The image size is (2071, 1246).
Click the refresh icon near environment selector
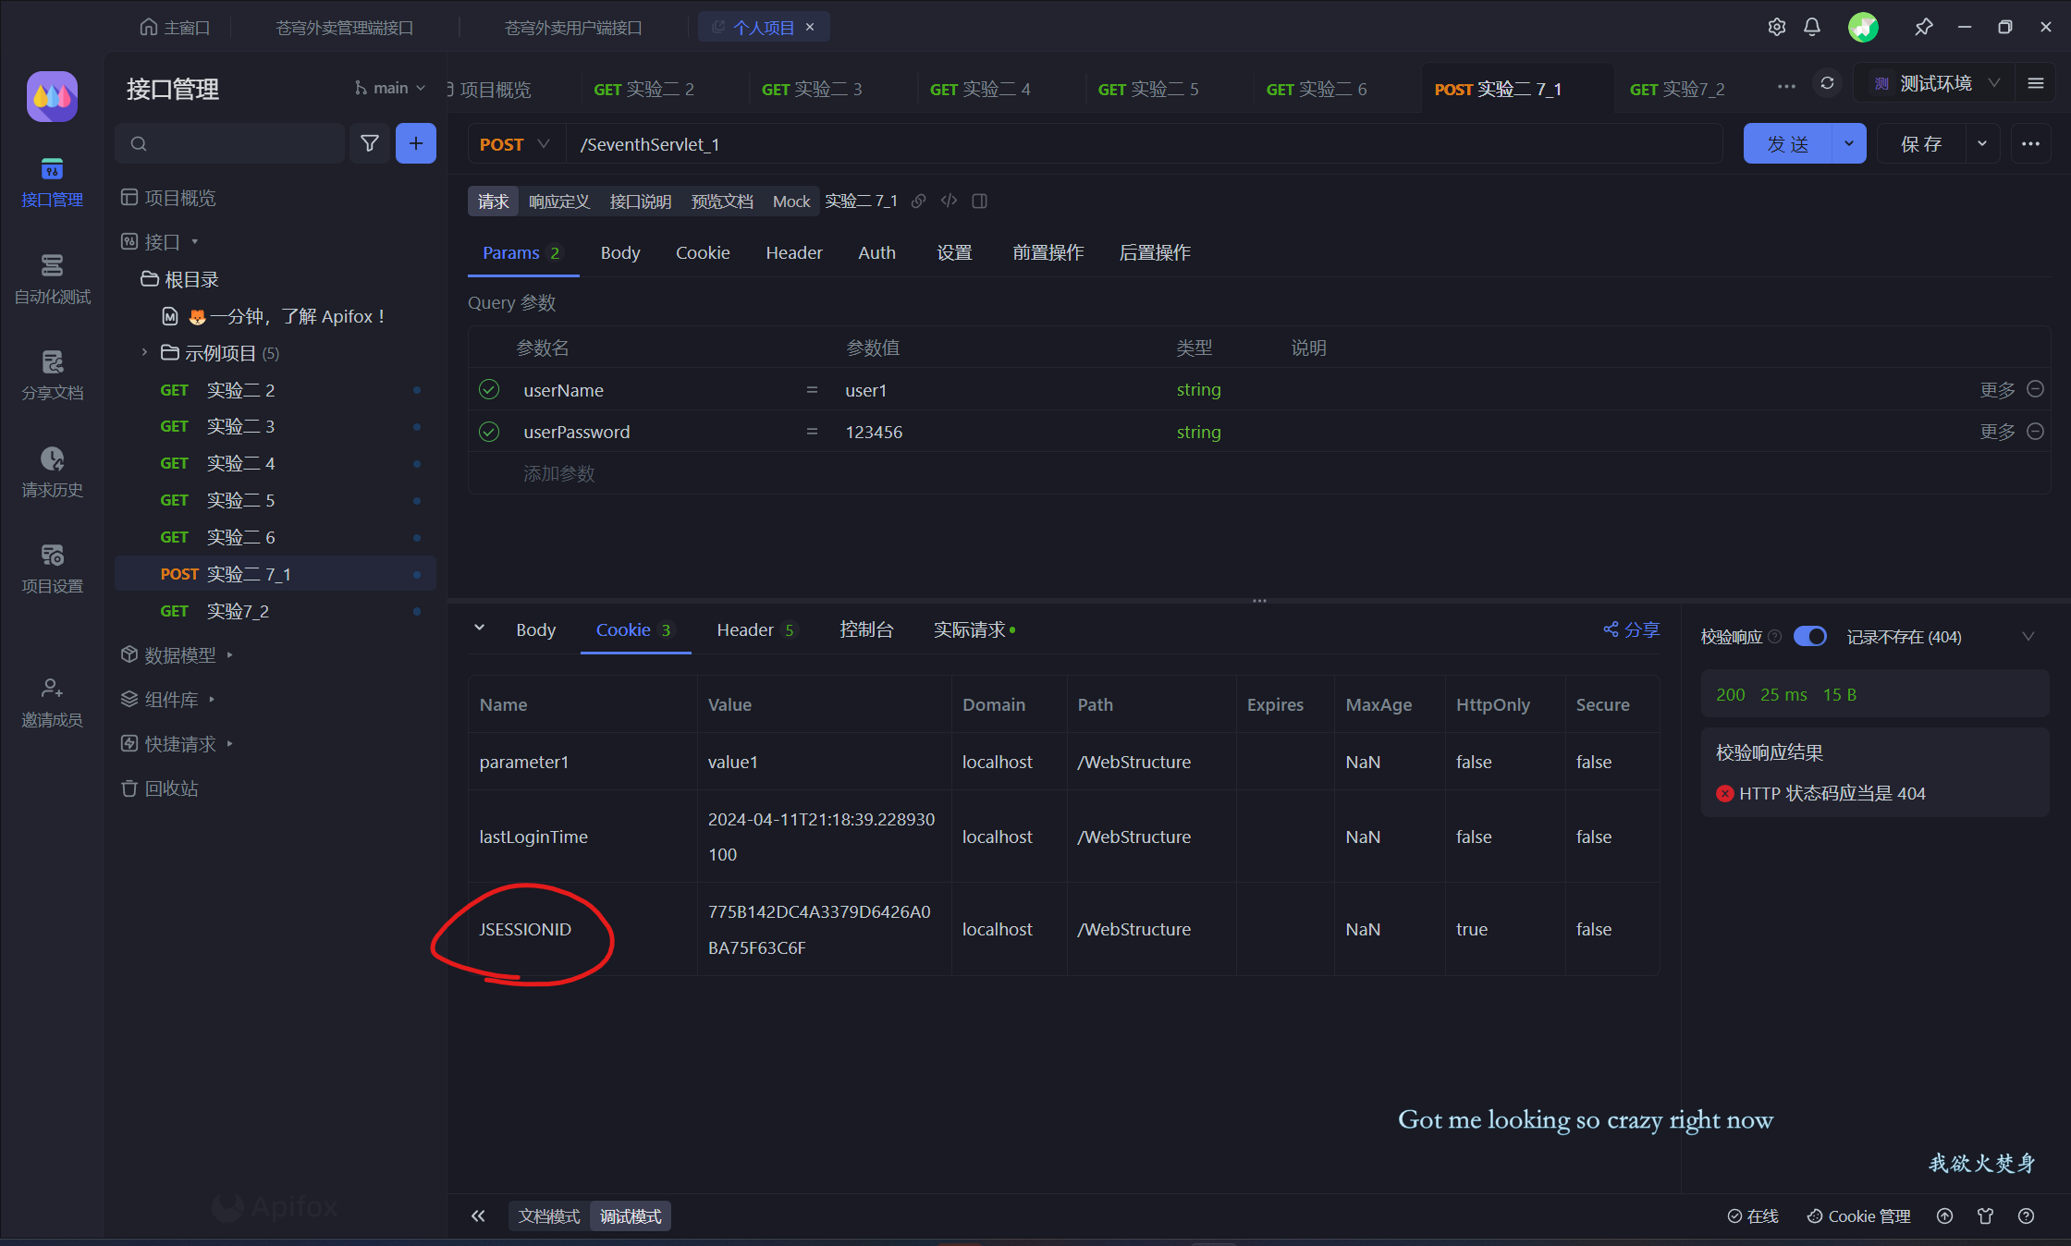1827,83
